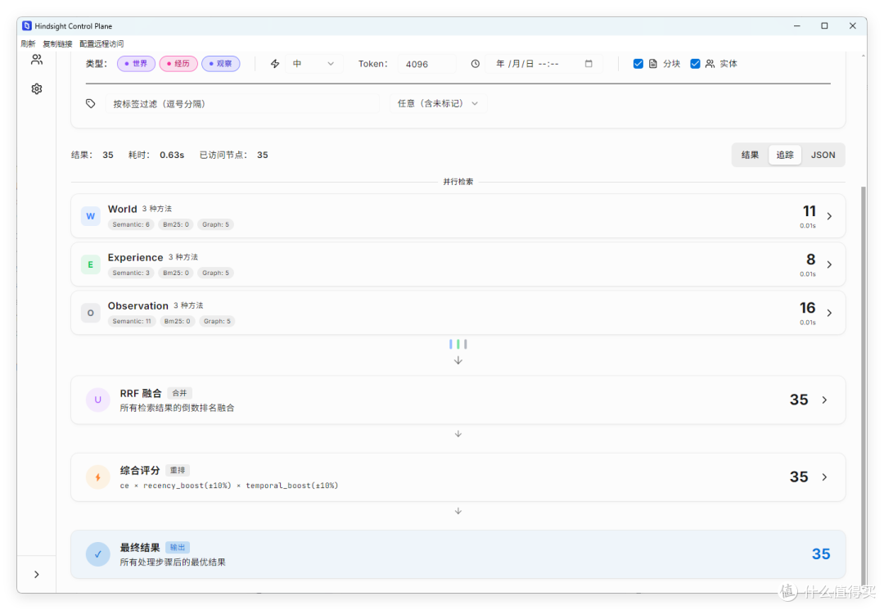Image resolution: width=884 pixels, height=610 pixels.
Task: Click the 刷新 menu item
Action: [x=28, y=43]
